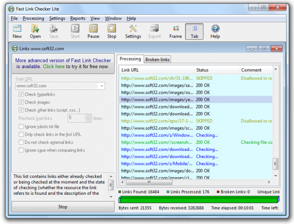Expand the Start URL dropdown arrow
This screenshot has width=294, height=224.
pyautogui.click(x=102, y=86)
